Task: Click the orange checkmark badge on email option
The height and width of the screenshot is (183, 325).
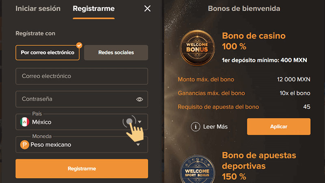Action: click(79, 45)
